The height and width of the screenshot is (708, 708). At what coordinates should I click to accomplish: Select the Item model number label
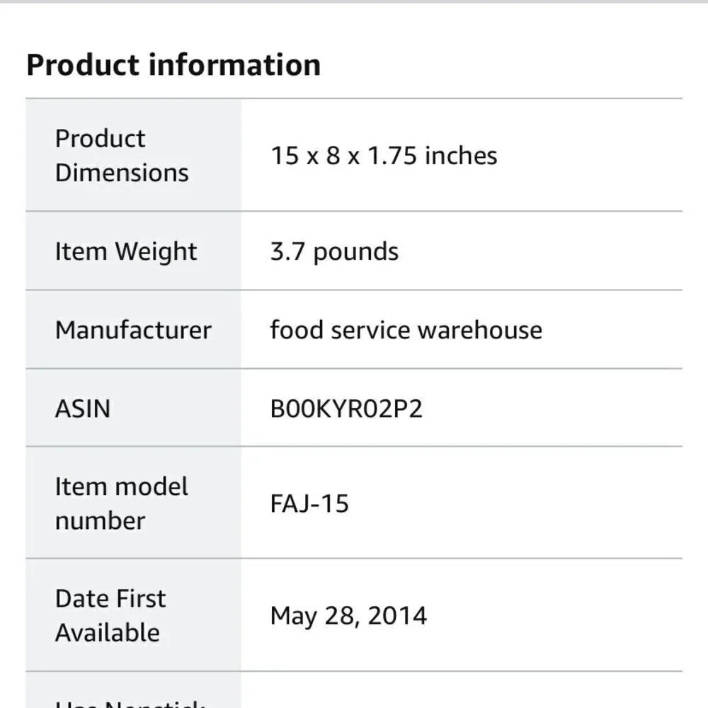click(122, 503)
